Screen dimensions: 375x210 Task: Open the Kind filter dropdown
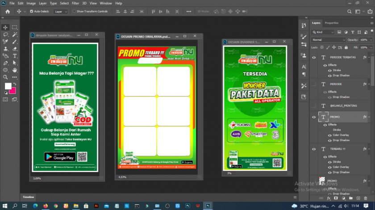click(323, 32)
